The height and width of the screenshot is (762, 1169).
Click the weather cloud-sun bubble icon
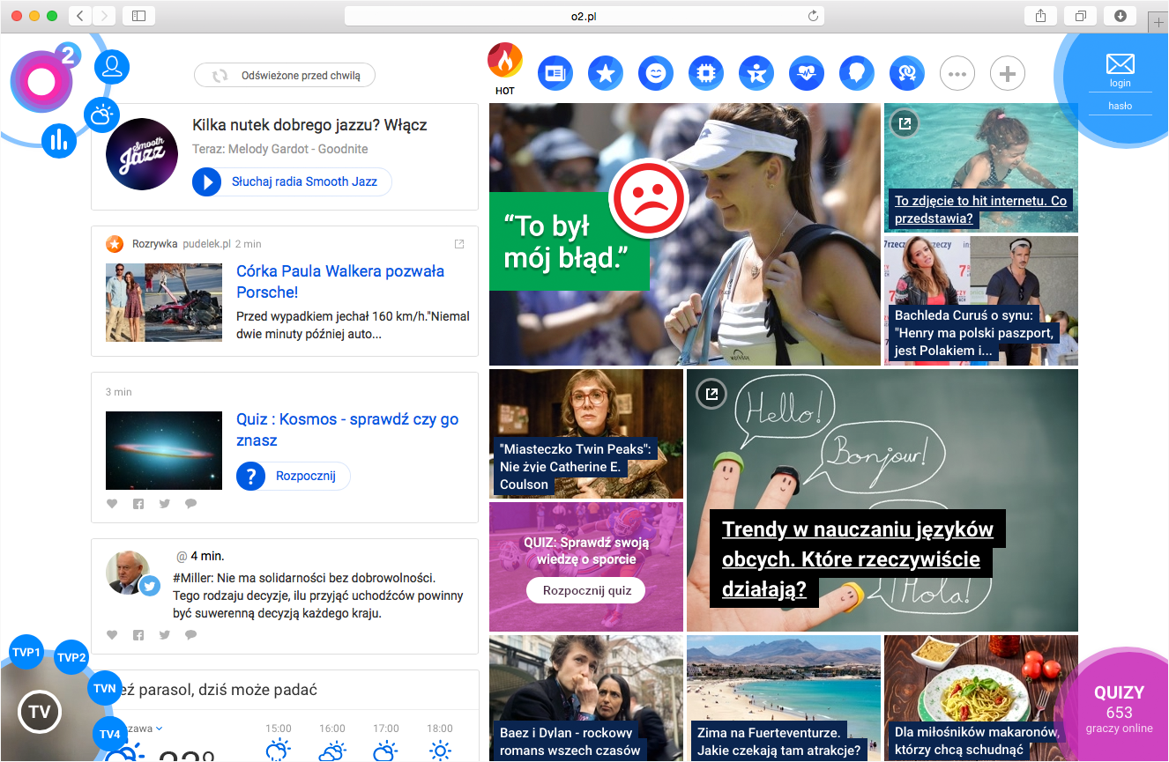tap(101, 115)
